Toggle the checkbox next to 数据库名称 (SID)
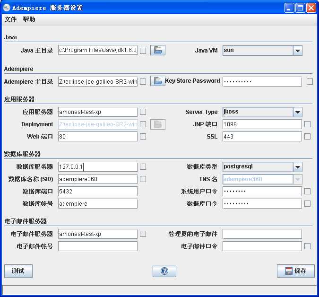The image size is (319, 297). (x=143, y=179)
